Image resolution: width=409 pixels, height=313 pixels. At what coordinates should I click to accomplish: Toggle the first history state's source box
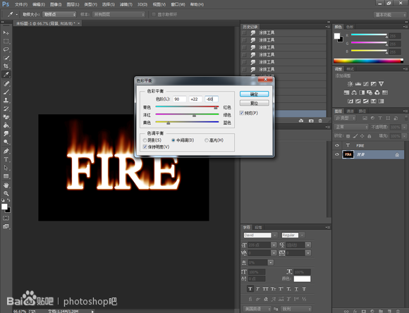244,32
